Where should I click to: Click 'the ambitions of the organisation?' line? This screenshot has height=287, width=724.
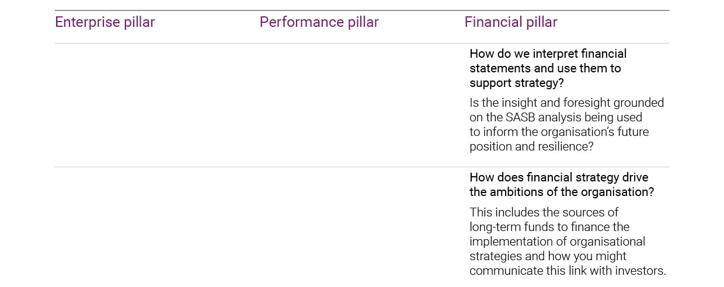tap(561, 192)
